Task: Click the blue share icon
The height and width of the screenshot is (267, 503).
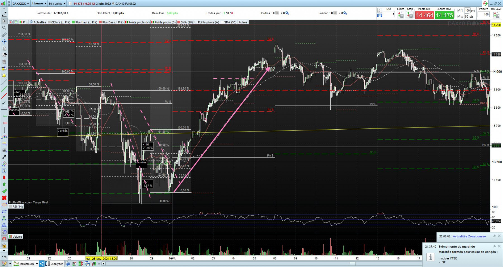Action: pyautogui.click(x=42, y=264)
